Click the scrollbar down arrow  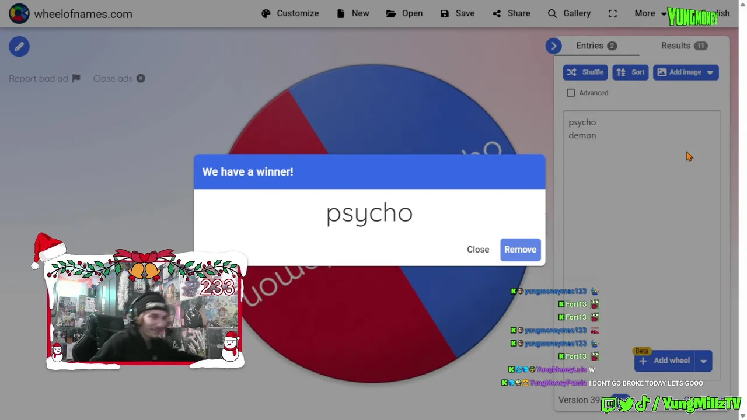(x=742, y=415)
